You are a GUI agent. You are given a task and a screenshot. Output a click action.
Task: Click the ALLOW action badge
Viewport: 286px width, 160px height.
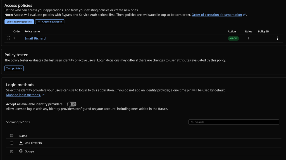[x=233, y=38]
